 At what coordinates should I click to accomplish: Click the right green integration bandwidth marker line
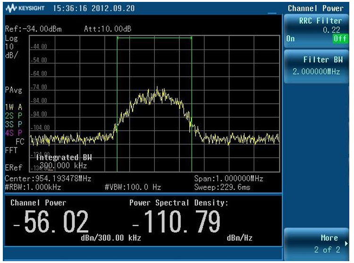192,104
